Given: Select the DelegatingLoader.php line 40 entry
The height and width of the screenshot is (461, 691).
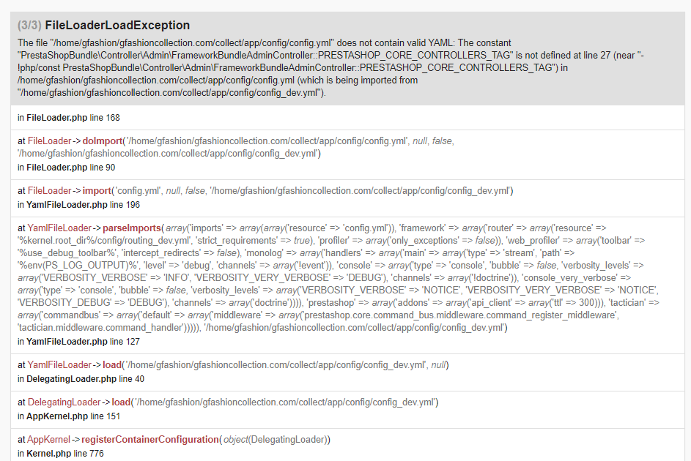Looking at the screenshot, I should click(x=81, y=379).
